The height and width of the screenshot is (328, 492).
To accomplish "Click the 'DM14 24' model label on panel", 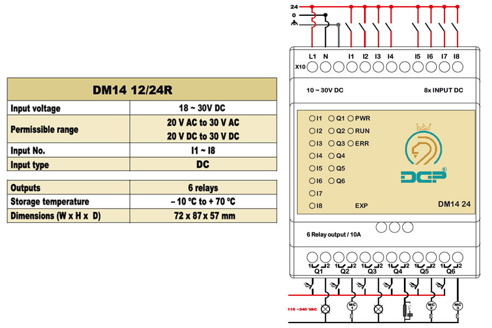I will [454, 204].
